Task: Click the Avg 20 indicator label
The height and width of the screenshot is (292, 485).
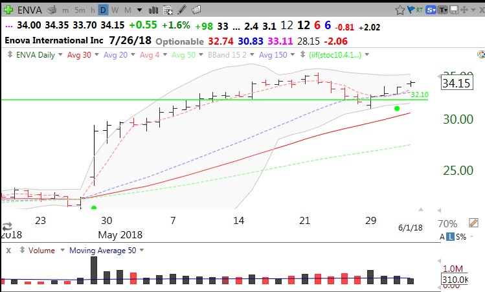Action: (x=115, y=55)
